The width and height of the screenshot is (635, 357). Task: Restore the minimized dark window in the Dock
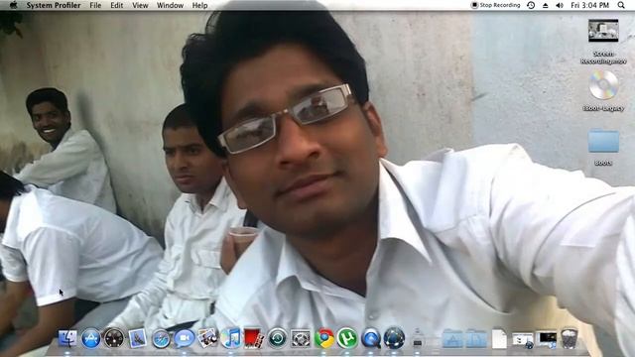coord(546,339)
